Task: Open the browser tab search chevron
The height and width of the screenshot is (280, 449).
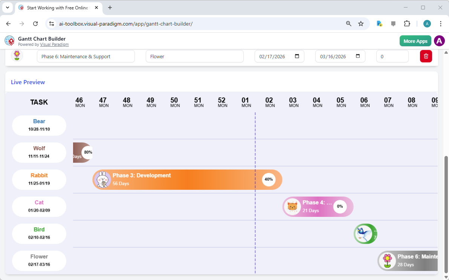Action: (x=7, y=8)
